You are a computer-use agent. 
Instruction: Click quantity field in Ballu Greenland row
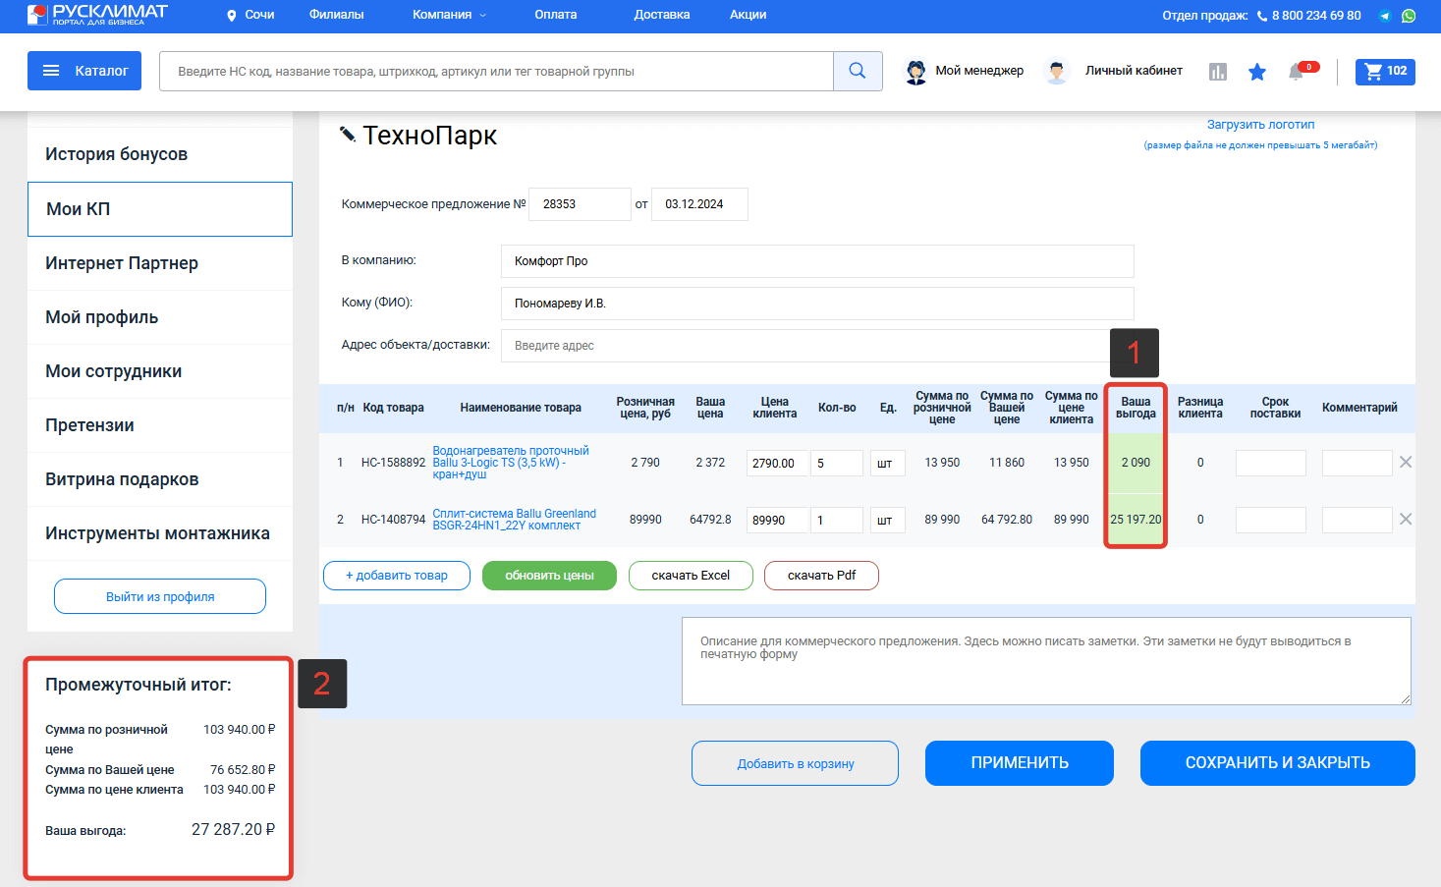tap(837, 520)
